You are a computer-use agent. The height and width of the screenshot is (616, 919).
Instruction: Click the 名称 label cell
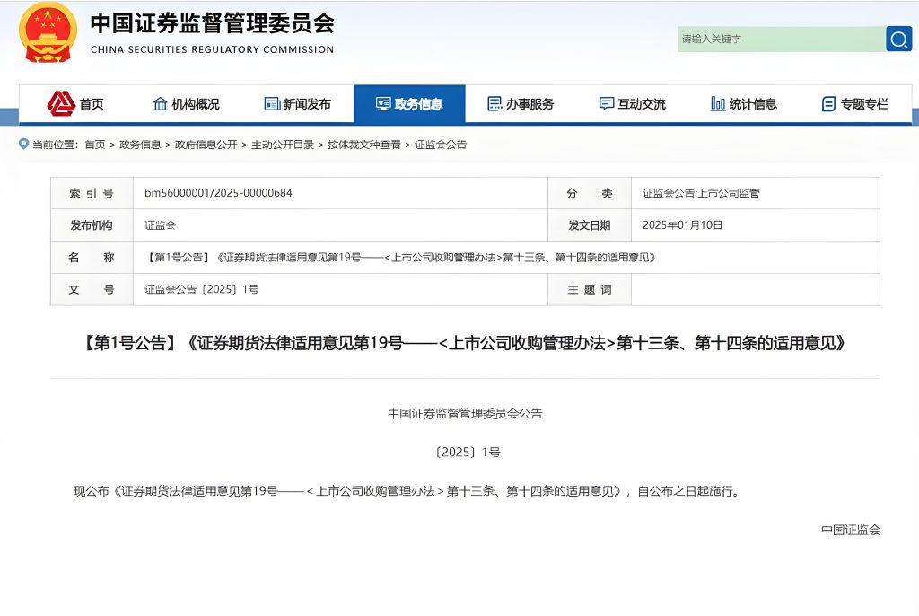tap(92, 258)
